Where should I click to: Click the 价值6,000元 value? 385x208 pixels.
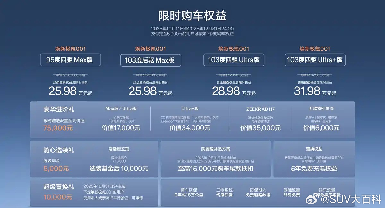tap(321, 128)
